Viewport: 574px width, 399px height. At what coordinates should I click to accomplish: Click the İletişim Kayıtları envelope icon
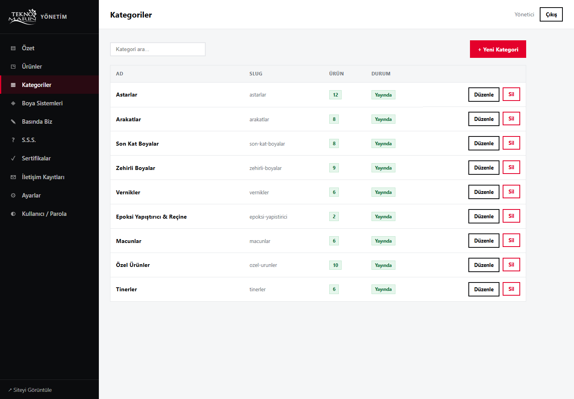(13, 177)
